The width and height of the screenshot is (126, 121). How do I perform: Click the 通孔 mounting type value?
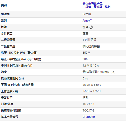tap(85, 98)
